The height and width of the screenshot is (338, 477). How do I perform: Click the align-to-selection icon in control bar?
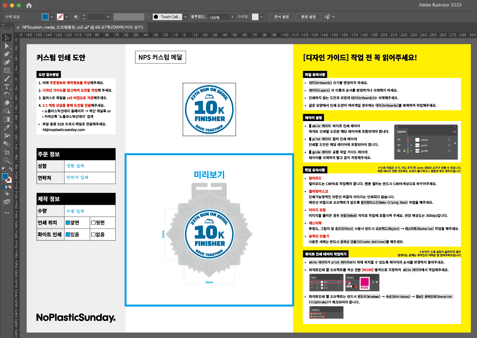coord(327,17)
